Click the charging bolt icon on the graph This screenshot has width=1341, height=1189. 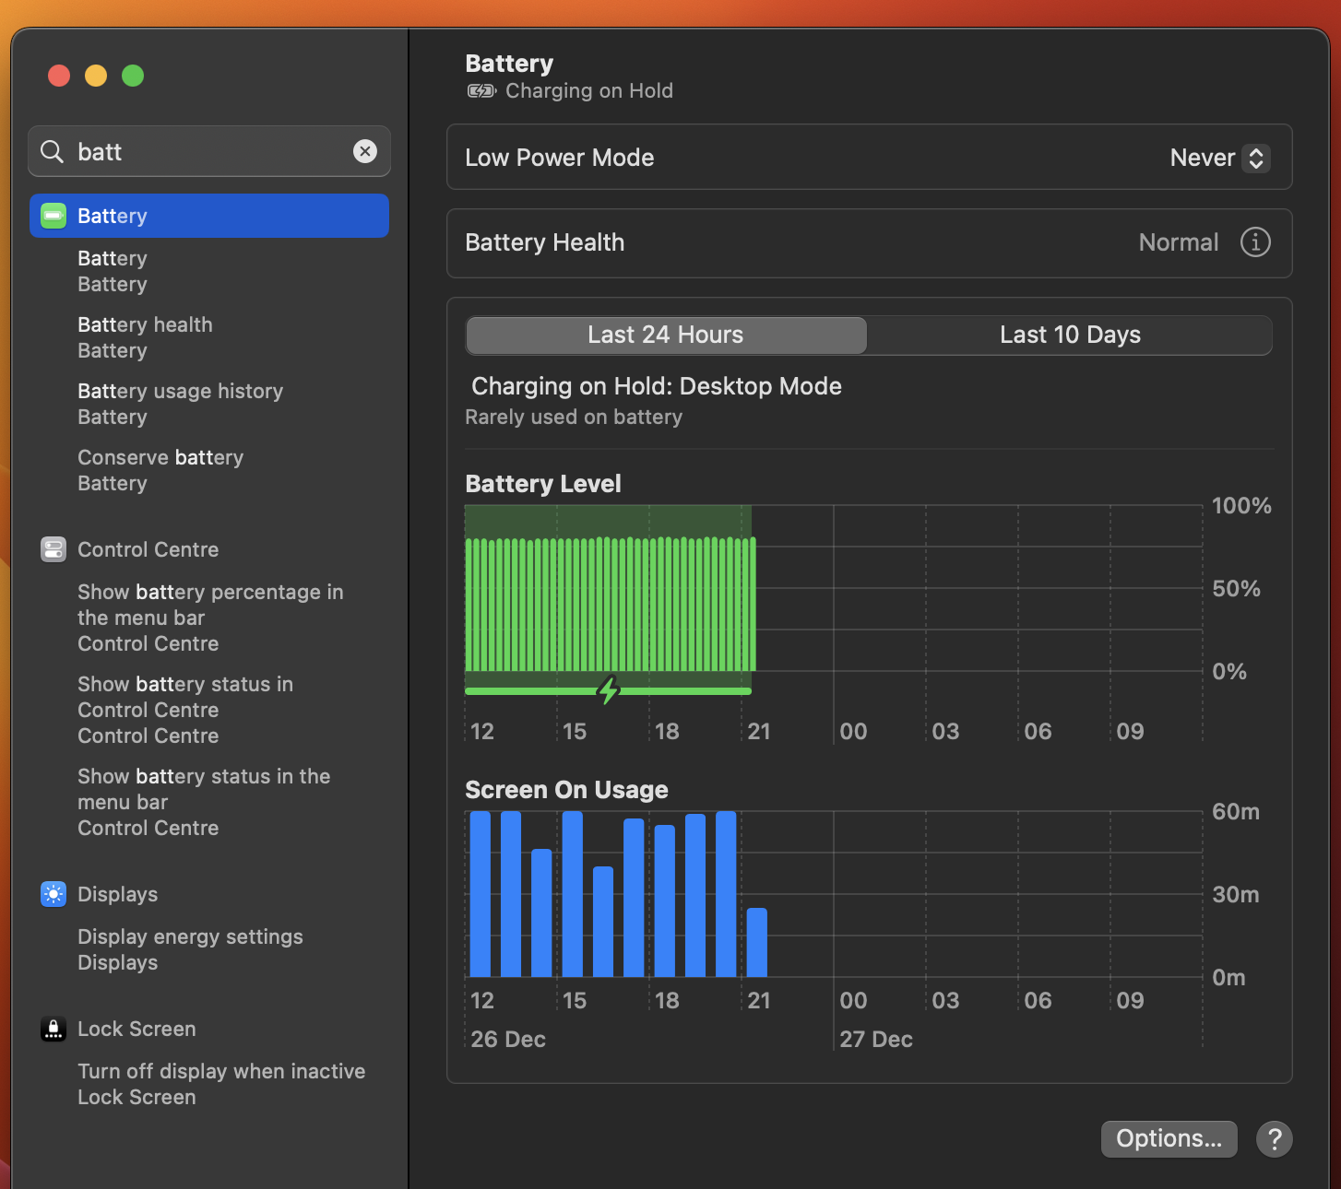click(608, 689)
